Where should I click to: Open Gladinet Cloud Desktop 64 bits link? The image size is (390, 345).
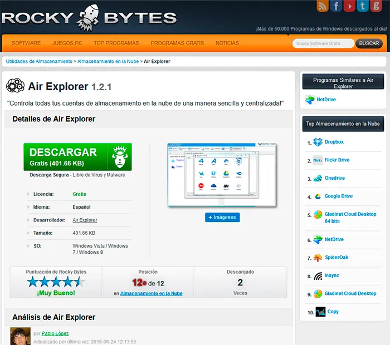pyautogui.click(x=350, y=218)
